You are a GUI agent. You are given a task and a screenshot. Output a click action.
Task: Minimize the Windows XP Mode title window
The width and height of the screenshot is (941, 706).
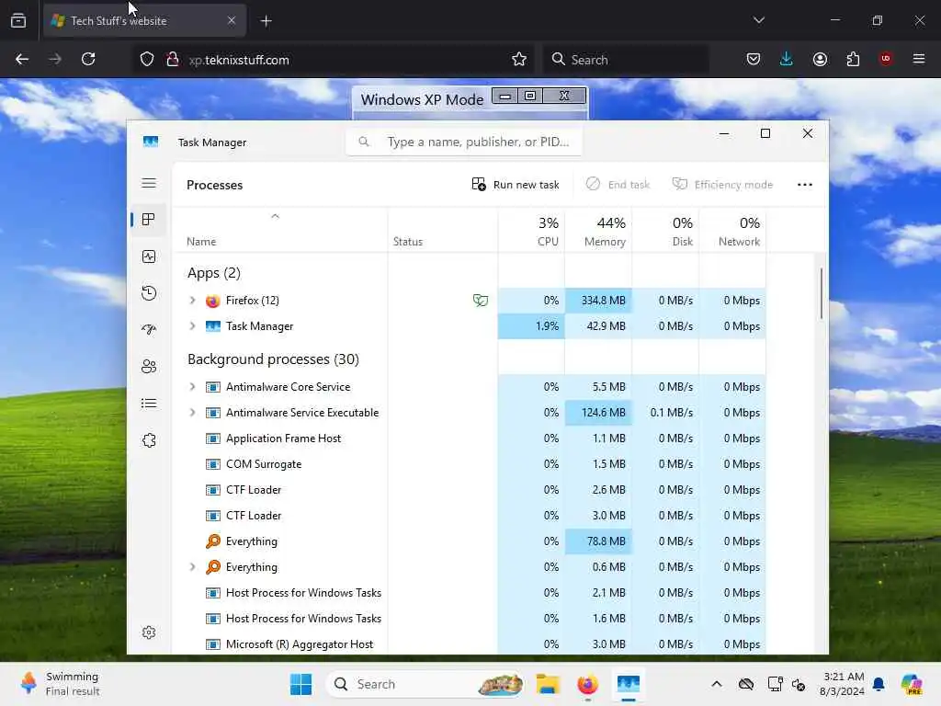(505, 96)
